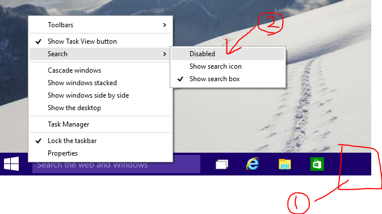Open File Explorer from the taskbar
Image resolution: width=382 pixels, height=214 pixels.
click(x=284, y=164)
